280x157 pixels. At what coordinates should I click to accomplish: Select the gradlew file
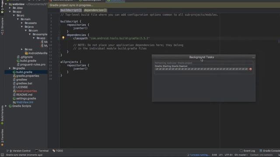click(20, 79)
